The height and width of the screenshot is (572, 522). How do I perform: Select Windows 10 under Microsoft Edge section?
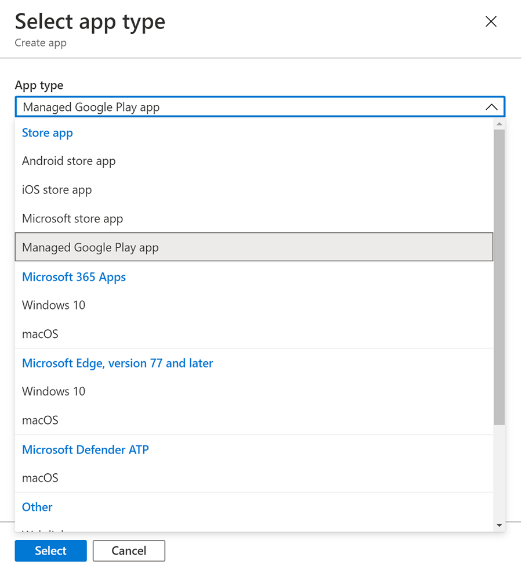pos(254,391)
